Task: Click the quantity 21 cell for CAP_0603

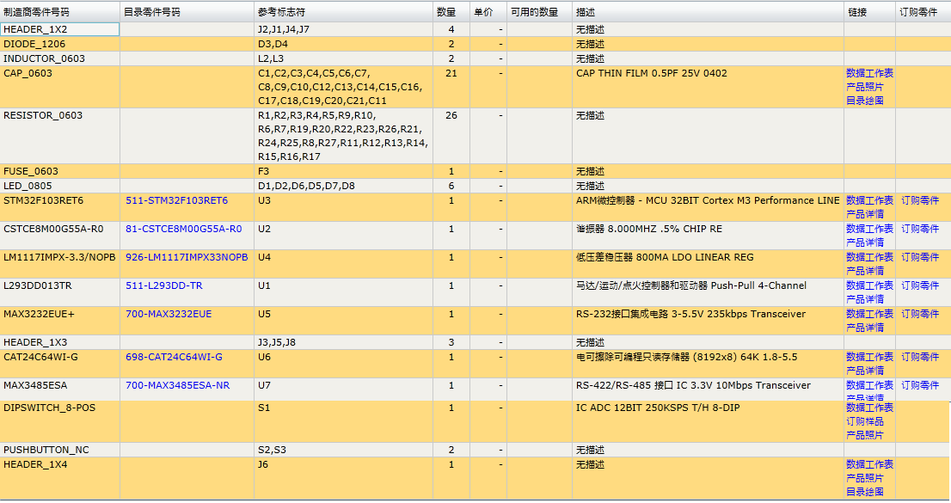Action: pos(451,87)
